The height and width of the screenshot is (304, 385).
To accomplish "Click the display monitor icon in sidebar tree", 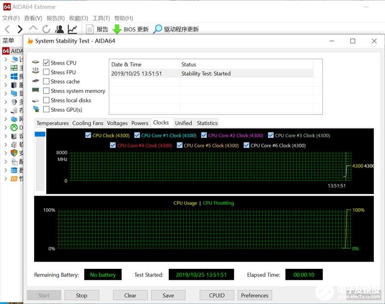I will [x=14, y=93].
